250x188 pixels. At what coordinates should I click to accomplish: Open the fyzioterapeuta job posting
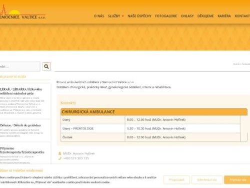click(22, 150)
